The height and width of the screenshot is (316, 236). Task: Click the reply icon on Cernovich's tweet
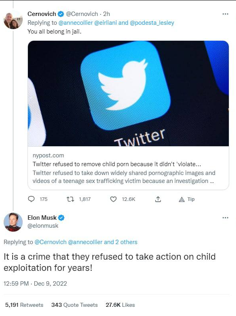click(x=31, y=199)
